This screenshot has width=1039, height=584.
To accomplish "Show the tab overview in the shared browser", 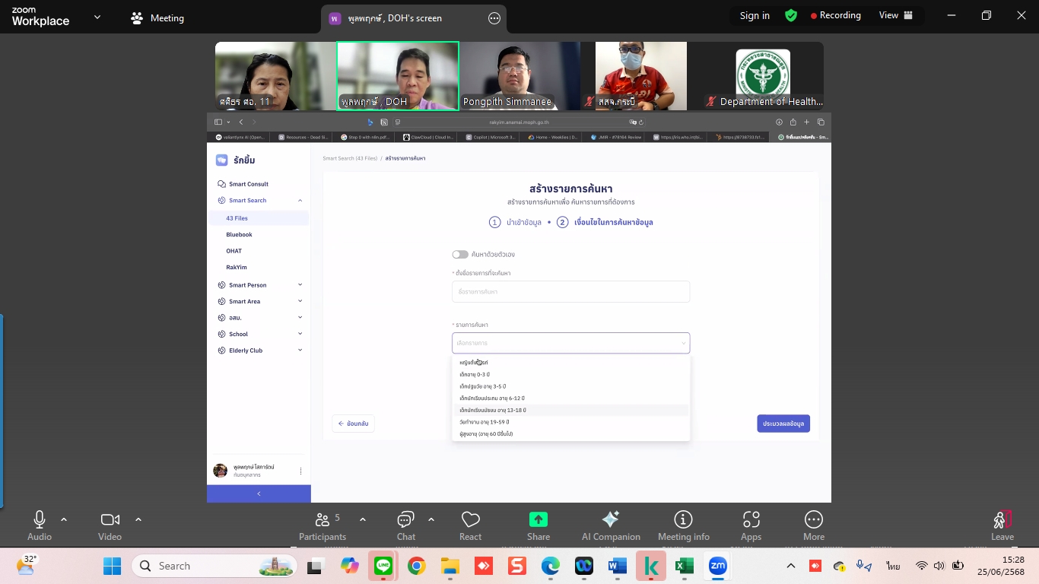I will pyautogui.click(x=821, y=122).
